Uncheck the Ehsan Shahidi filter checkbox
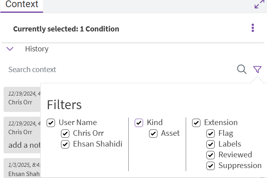267x178 pixels. pos(65,144)
